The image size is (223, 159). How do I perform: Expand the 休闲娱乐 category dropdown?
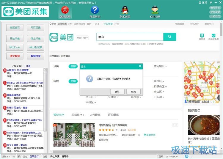coord(160,66)
